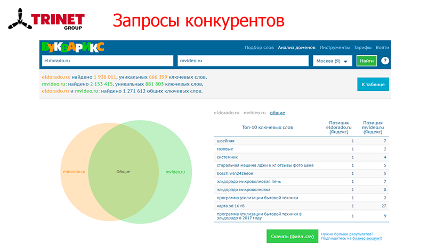Select the эльдорадо микроволновка row
This screenshot has width=436, height=245.
click(302, 190)
